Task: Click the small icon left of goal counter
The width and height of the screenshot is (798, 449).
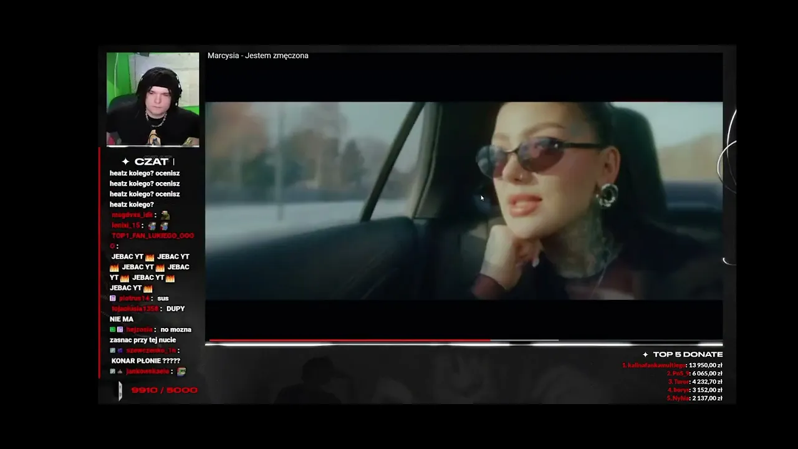Action: 120,391
